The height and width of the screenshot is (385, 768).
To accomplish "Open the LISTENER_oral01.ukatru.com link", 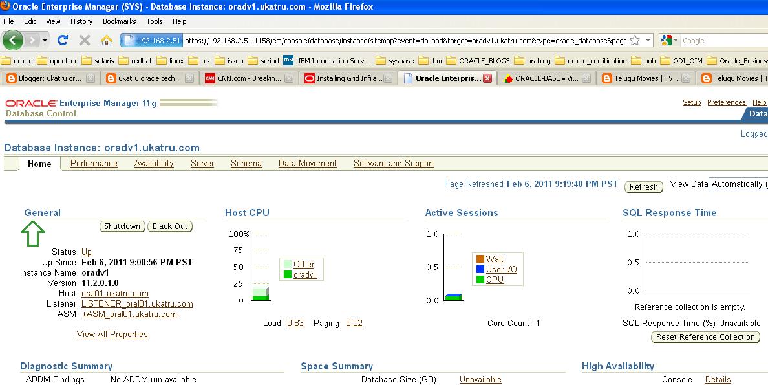I will pos(137,304).
